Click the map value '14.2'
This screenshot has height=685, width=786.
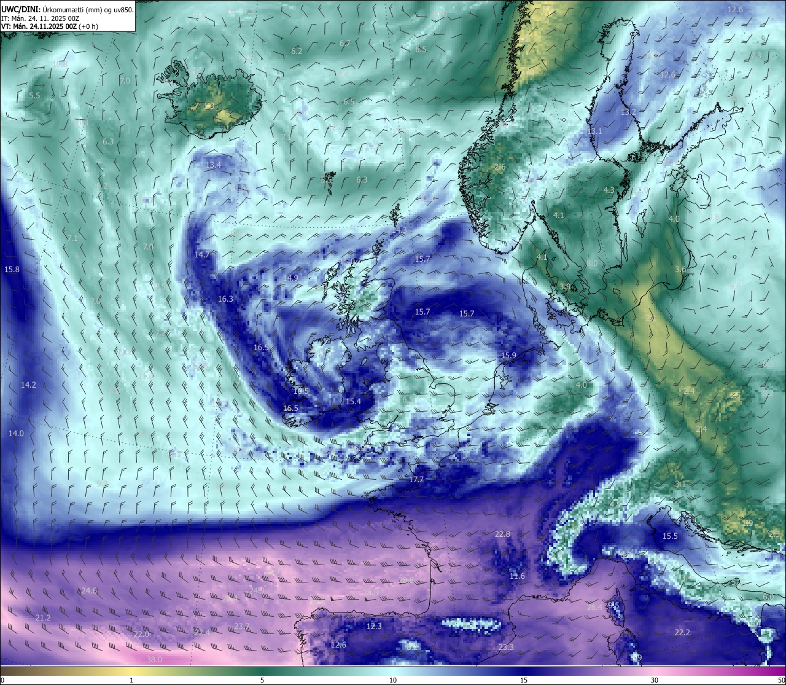28,385
